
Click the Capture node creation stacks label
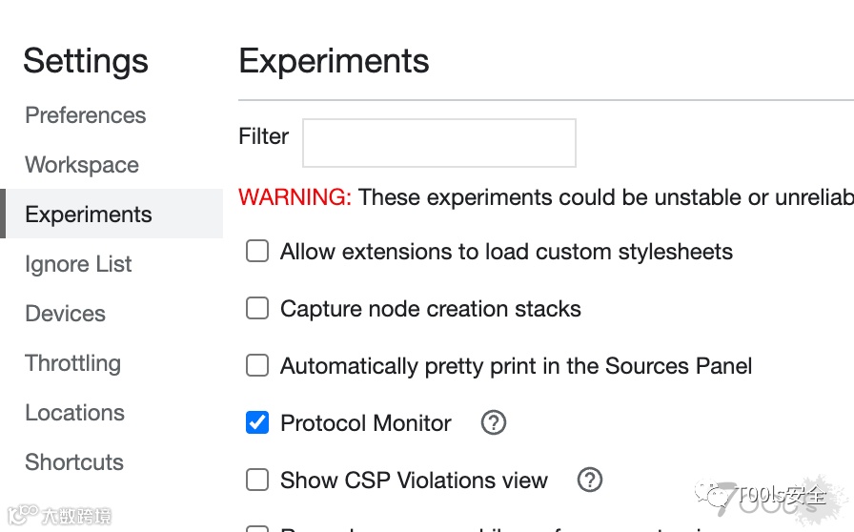tap(430, 309)
